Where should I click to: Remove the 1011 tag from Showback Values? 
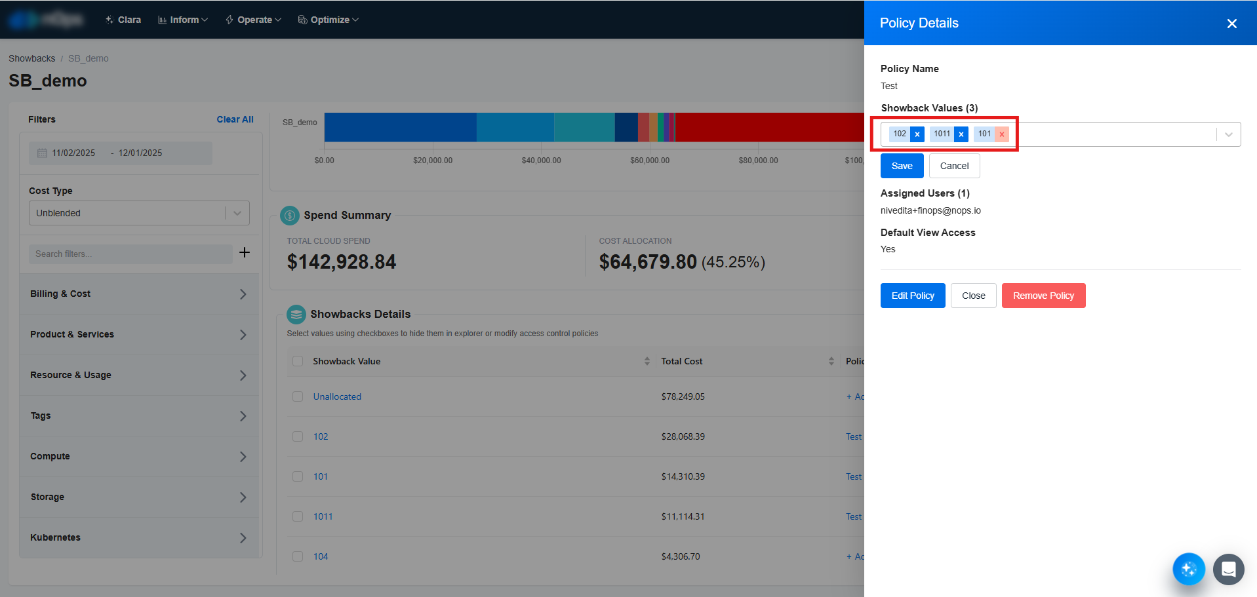pyautogui.click(x=961, y=134)
